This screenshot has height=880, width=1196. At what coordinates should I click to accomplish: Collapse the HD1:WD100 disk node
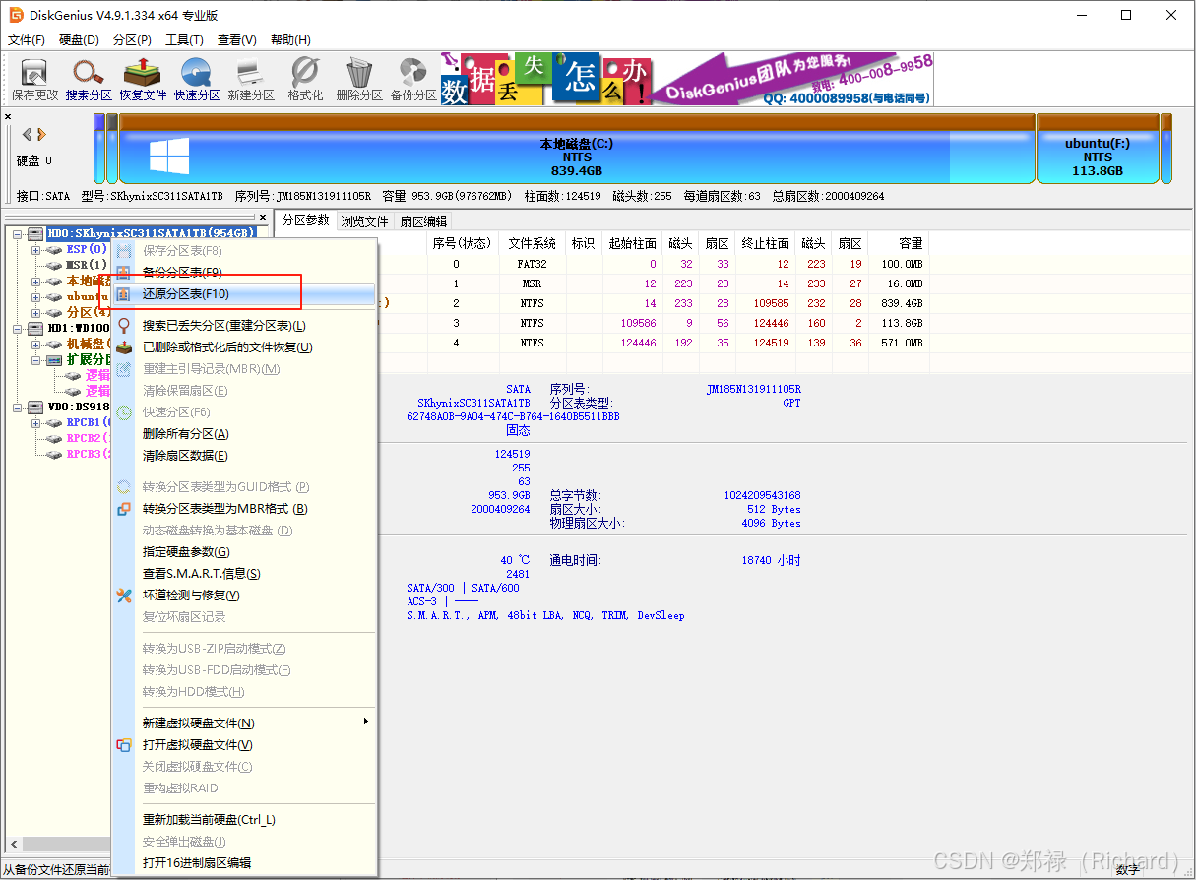18,328
